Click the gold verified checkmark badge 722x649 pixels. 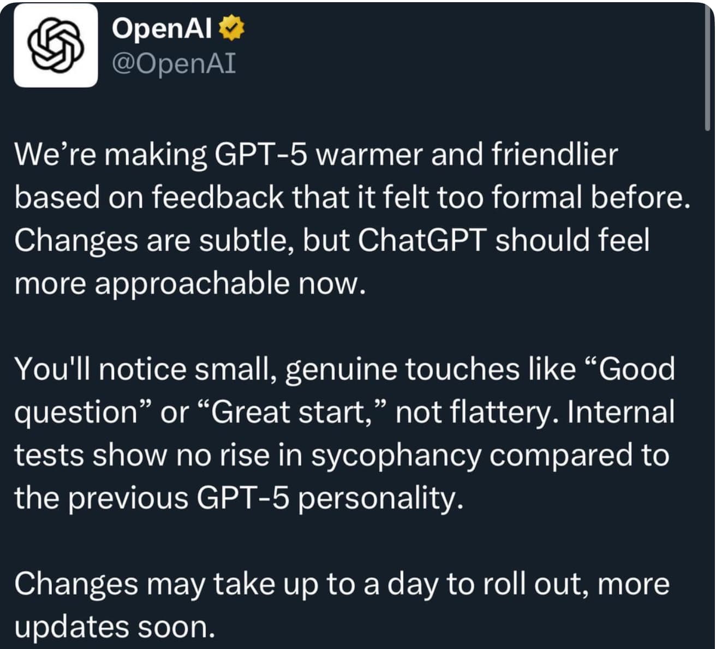[x=231, y=28]
